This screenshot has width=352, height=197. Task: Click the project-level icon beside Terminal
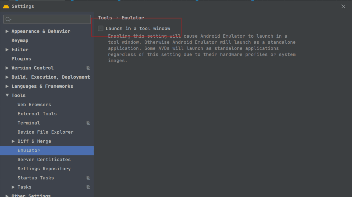[88, 123]
